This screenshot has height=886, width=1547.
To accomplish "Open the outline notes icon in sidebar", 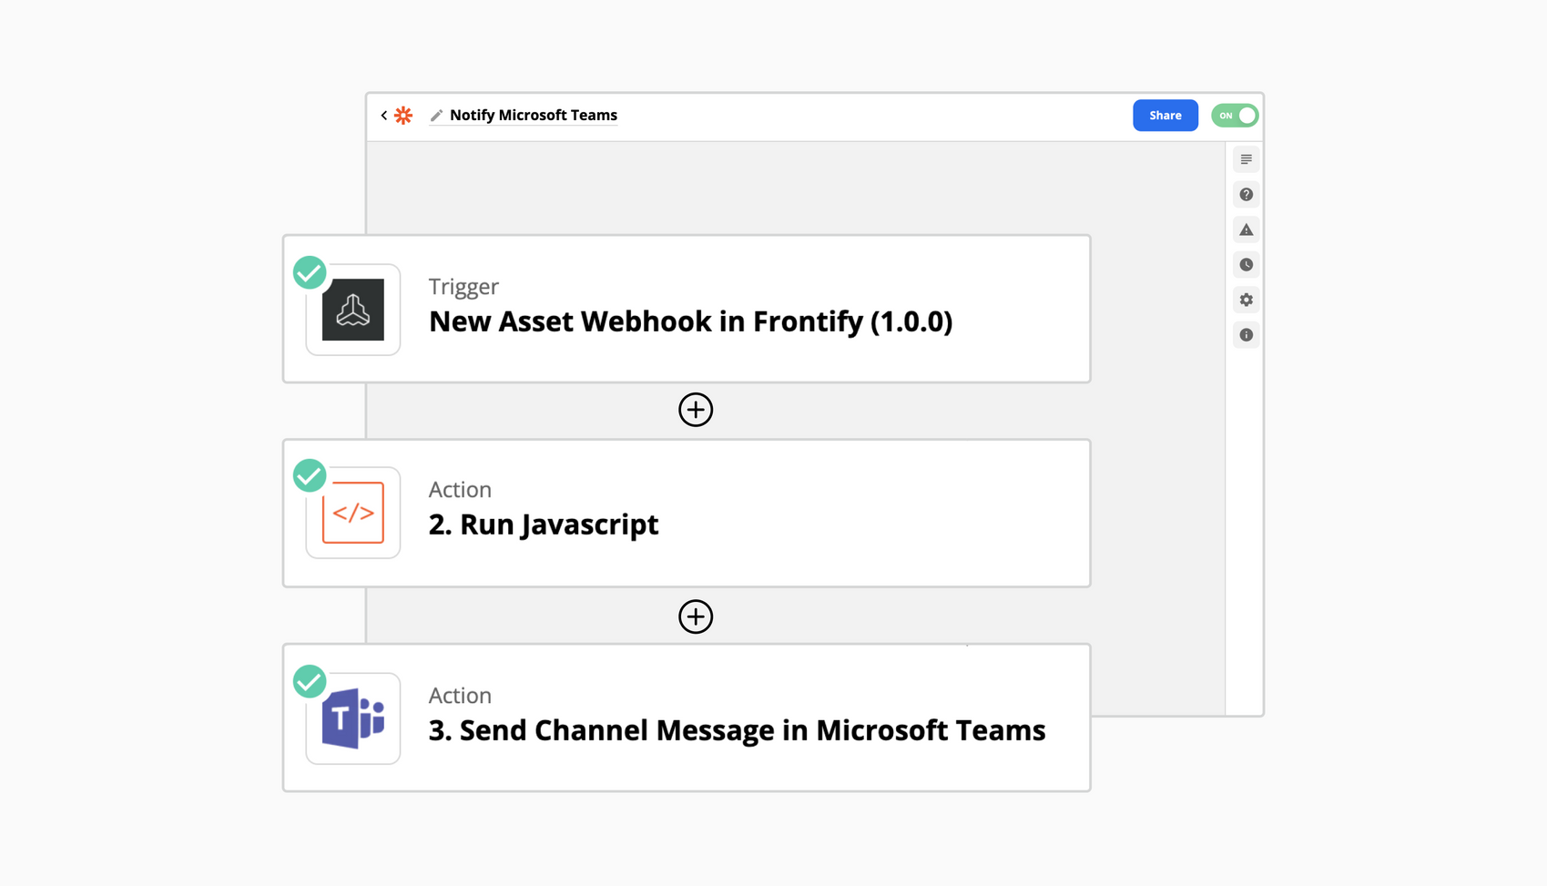I will pyautogui.click(x=1246, y=159).
